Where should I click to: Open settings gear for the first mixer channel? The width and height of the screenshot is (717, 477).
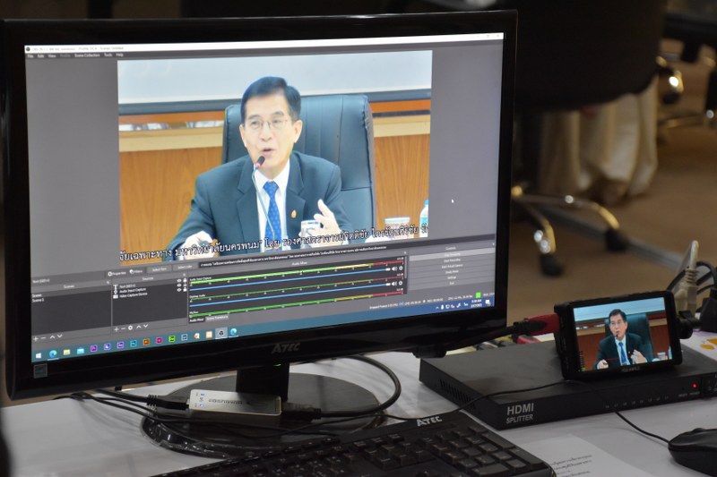click(402, 268)
